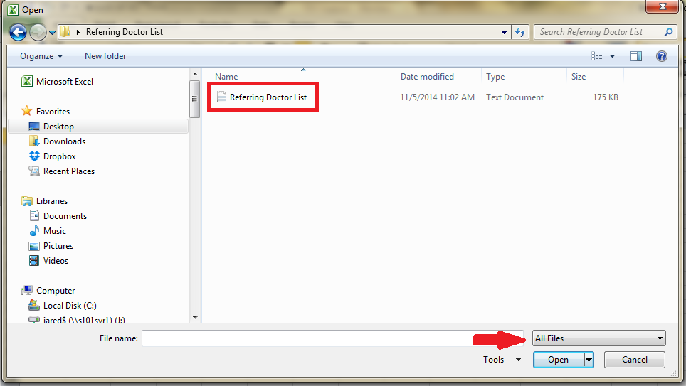
Task: Click the Open button
Action: pos(558,359)
